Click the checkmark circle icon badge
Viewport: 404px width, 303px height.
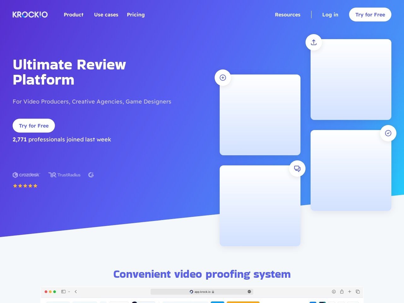[x=388, y=133]
